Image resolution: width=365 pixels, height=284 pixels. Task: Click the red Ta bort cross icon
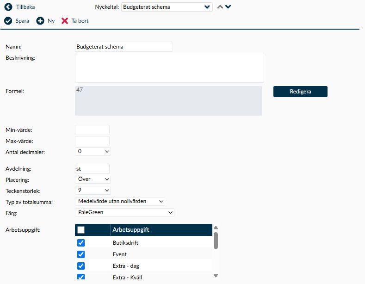click(x=65, y=21)
